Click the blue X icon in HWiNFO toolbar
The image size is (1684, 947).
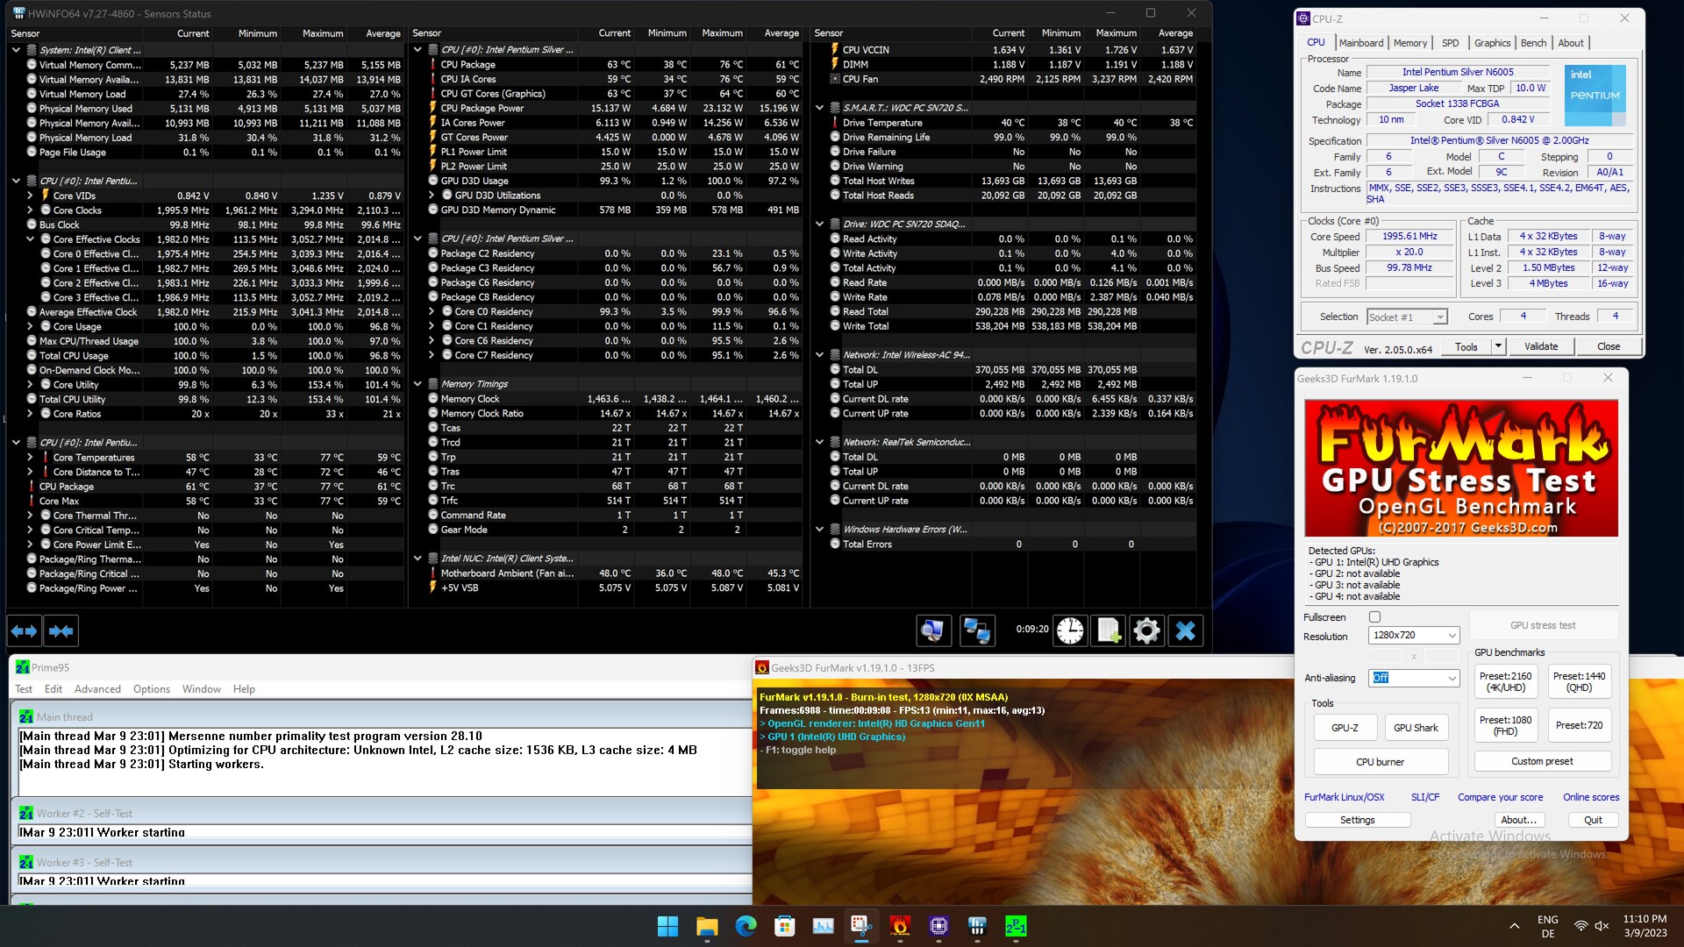pos(1185,630)
